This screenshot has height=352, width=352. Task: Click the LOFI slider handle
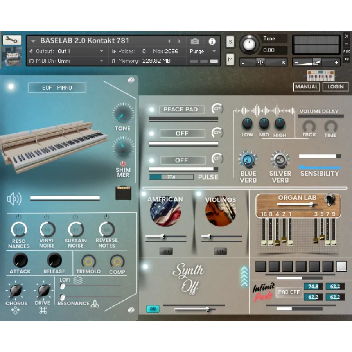click(x=62, y=286)
